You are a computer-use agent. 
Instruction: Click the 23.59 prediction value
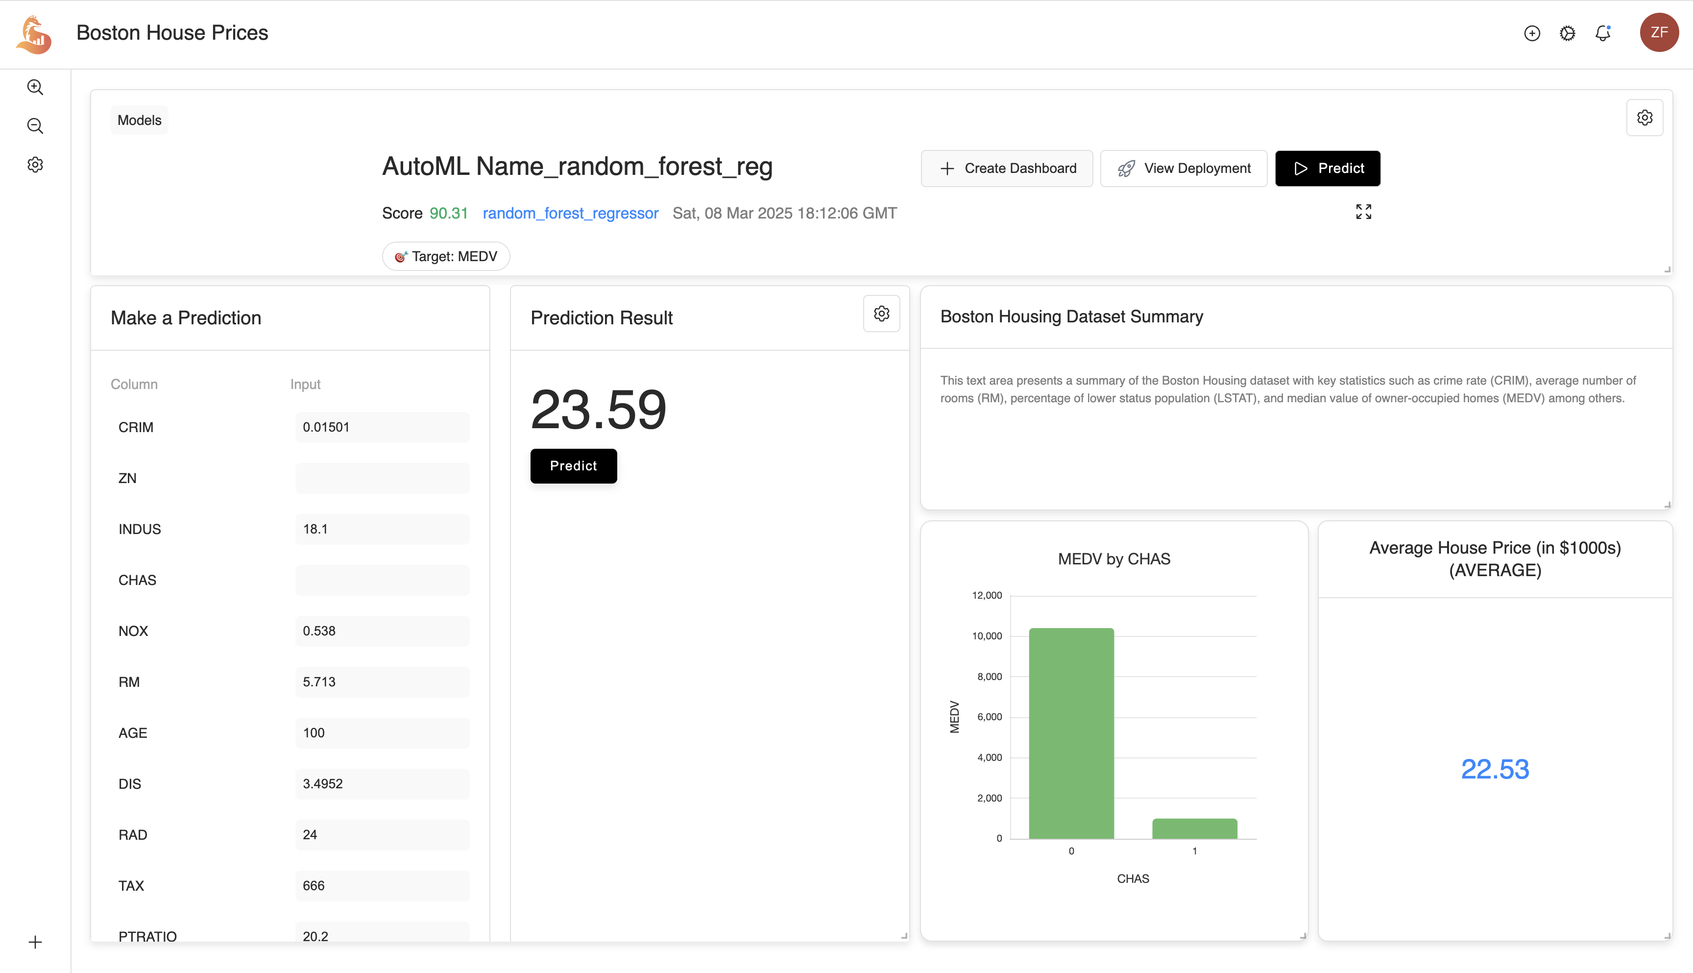point(599,410)
